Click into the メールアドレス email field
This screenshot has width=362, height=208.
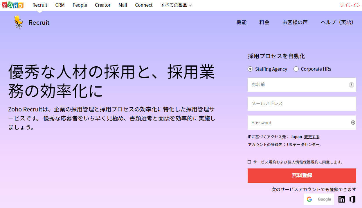pos(302,104)
